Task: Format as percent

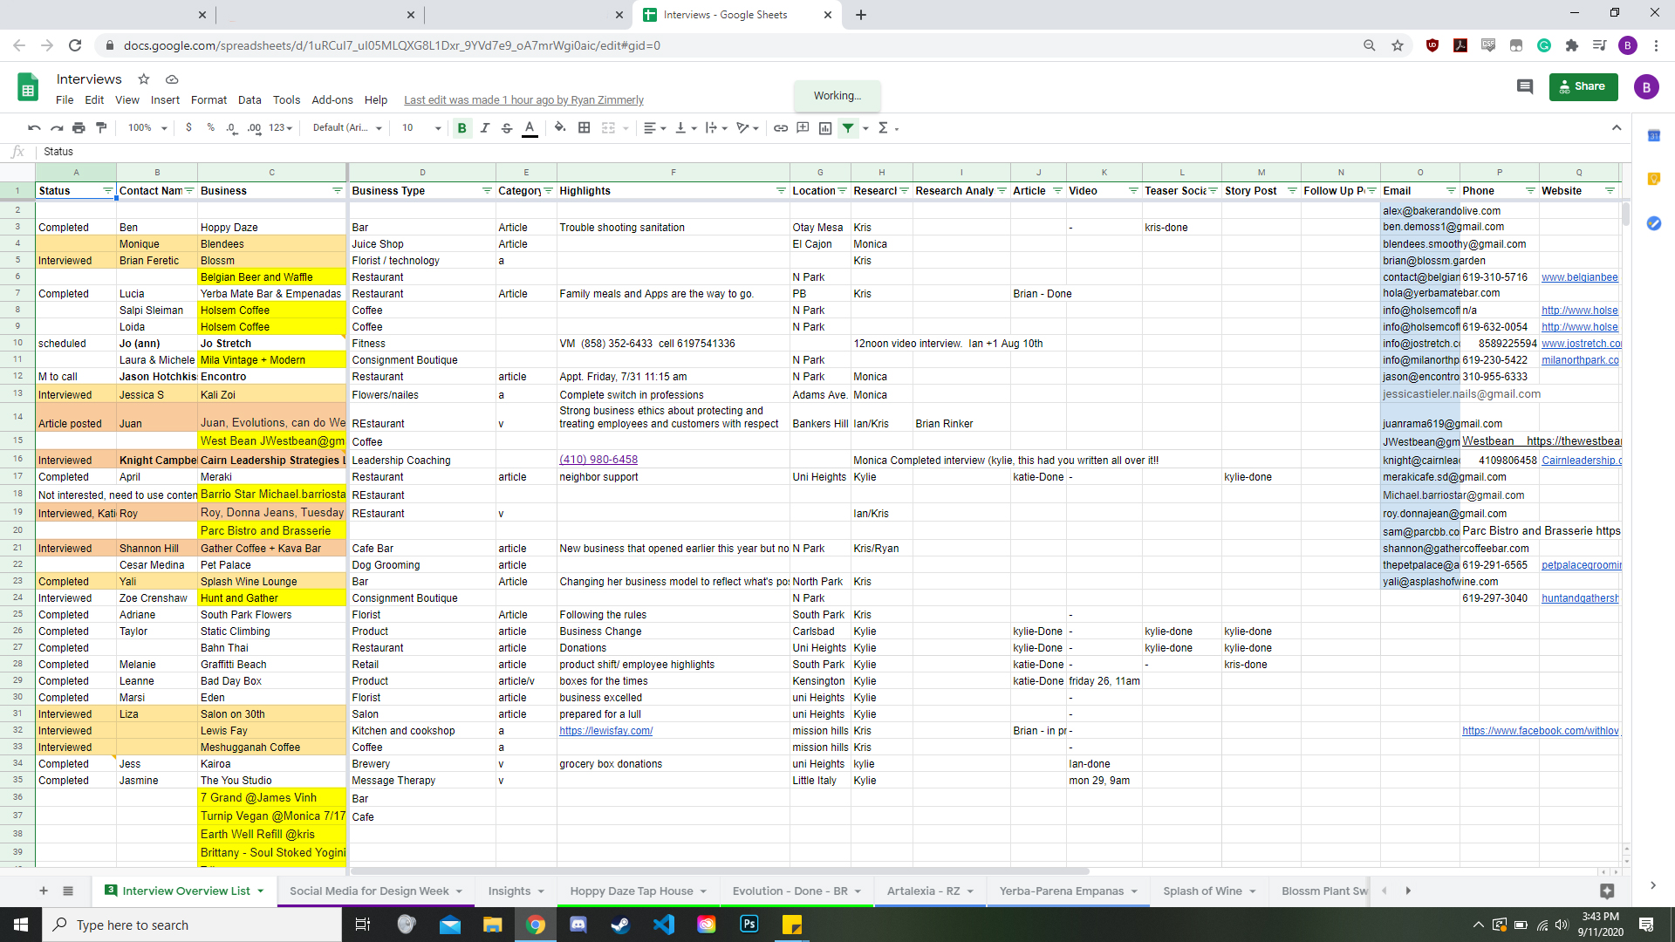Action: click(210, 128)
